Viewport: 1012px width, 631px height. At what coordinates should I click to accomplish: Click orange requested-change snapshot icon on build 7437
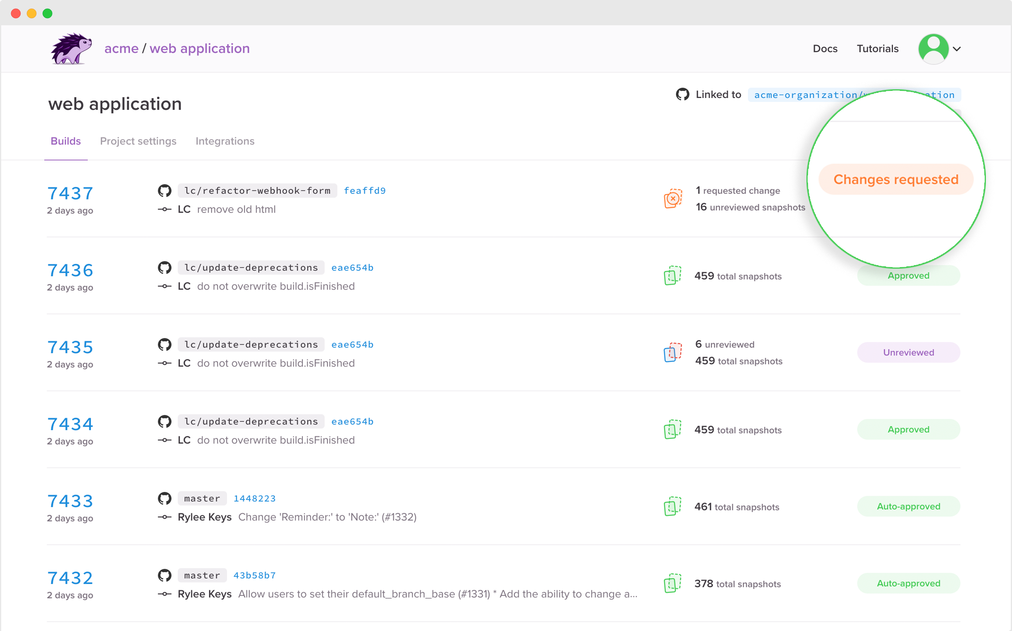[x=672, y=199]
